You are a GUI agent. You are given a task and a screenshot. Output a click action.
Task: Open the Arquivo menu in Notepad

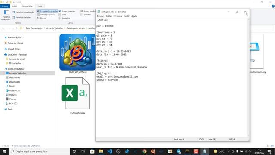[x=100, y=16]
